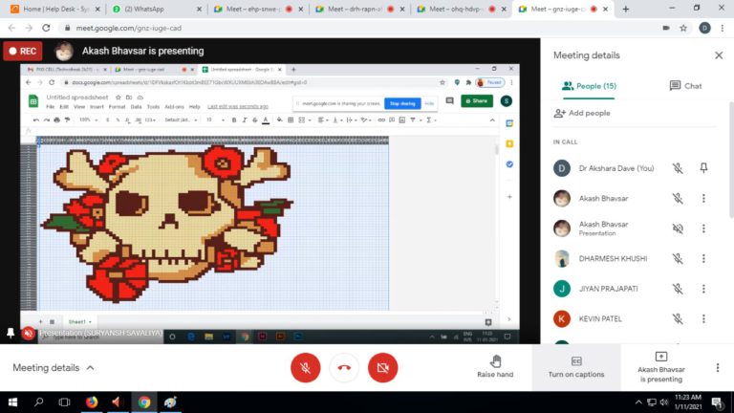This screenshot has height=413, width=734.
Task: Toggle the microphone mute button
Action: tap(306, 367)
